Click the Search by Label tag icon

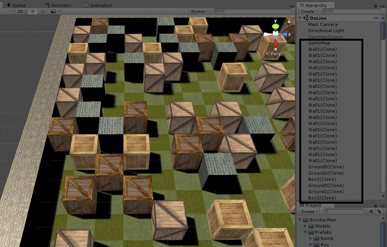379,211
